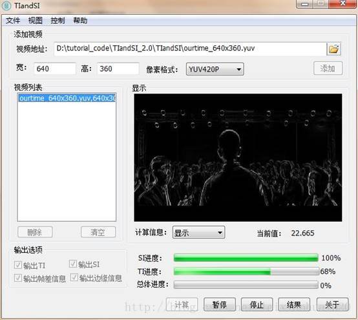Click the TI进度 progress bar
358x320 pixels.
click(x=246, y=272)
